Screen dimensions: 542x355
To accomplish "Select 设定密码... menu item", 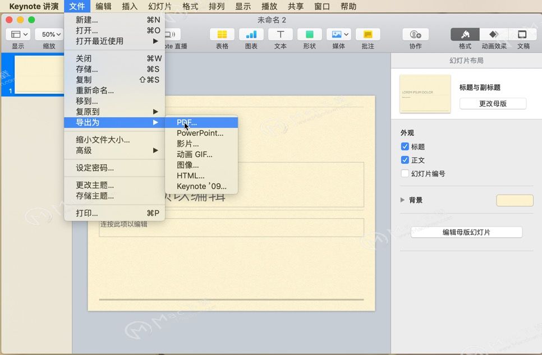I will (114, 168).
